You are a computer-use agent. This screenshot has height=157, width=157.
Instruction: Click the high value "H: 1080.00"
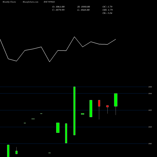point(84,7)
